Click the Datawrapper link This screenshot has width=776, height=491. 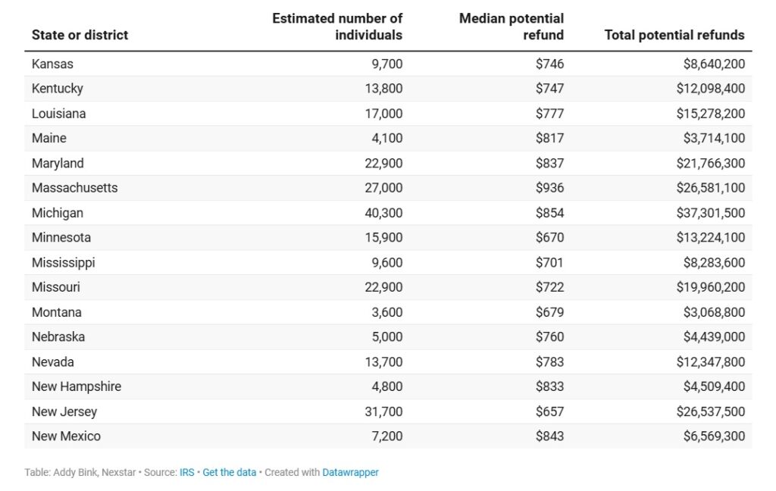(x=350, y=472)
